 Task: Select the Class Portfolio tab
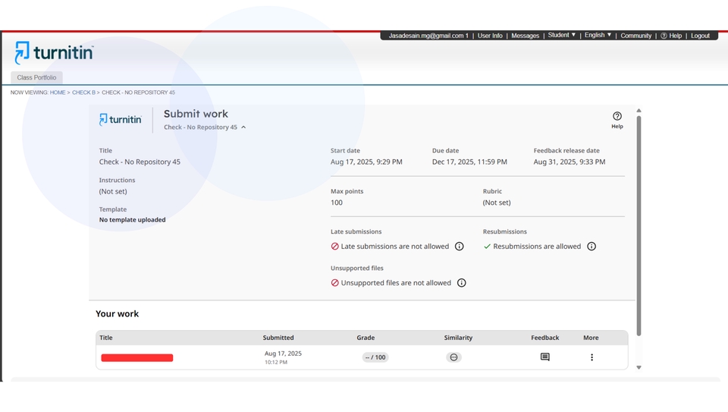pos(36,77)
